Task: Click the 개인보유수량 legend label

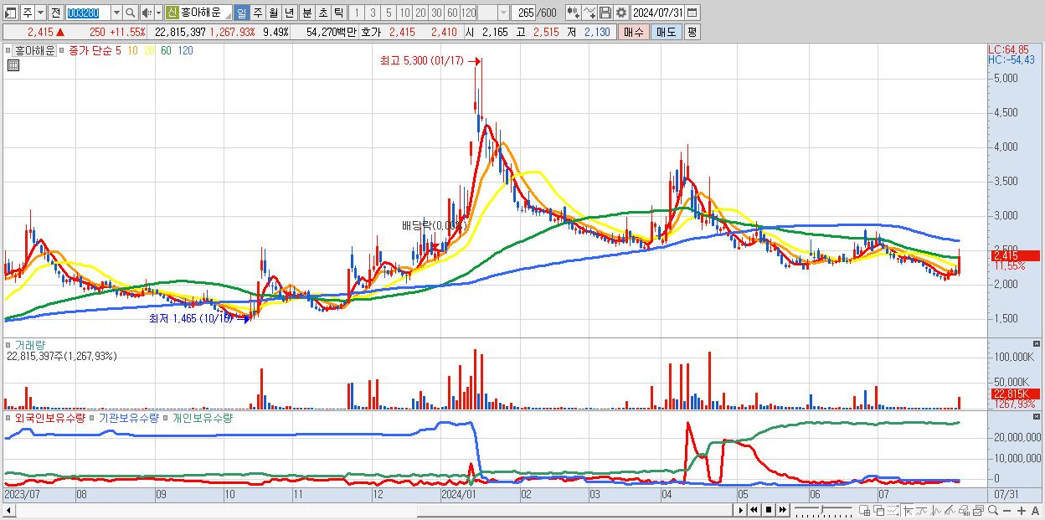Action: (x=202, y=417)
